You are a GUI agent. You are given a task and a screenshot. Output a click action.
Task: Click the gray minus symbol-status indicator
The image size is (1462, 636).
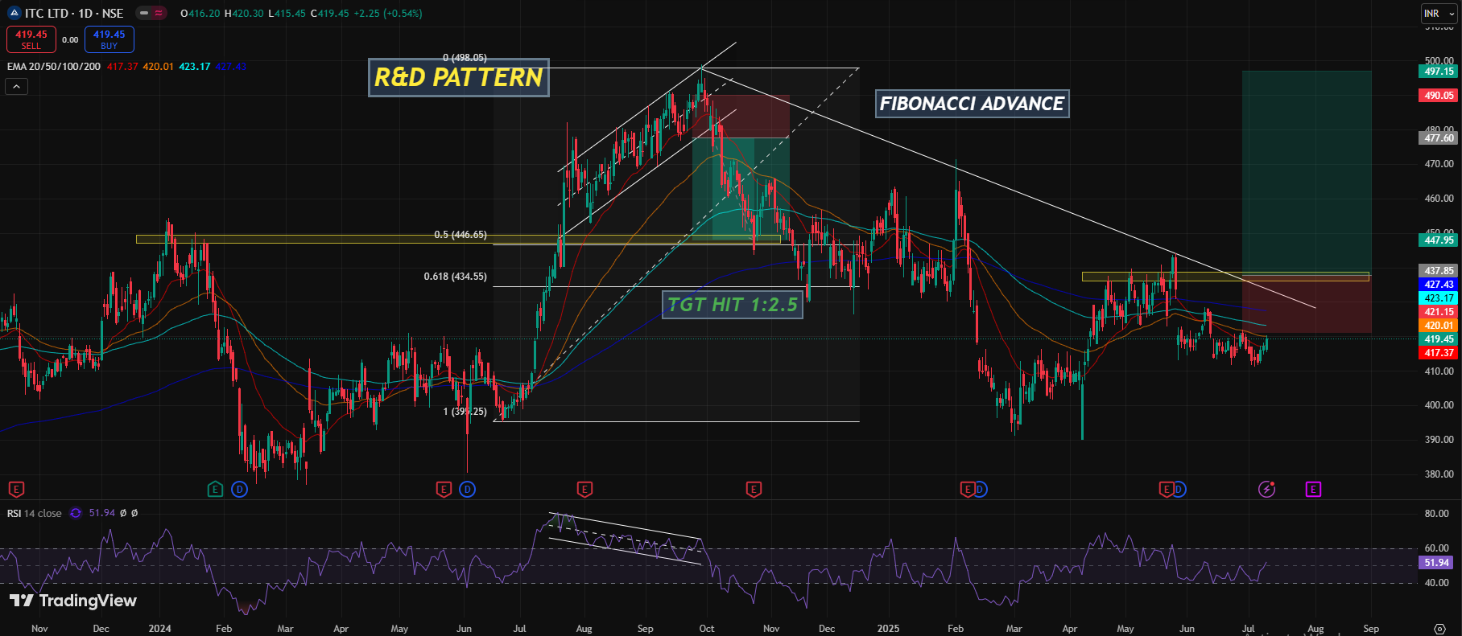coord(144,13)
